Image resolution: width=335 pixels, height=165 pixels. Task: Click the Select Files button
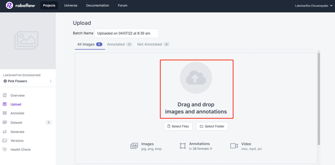click(x=178, y=126)
